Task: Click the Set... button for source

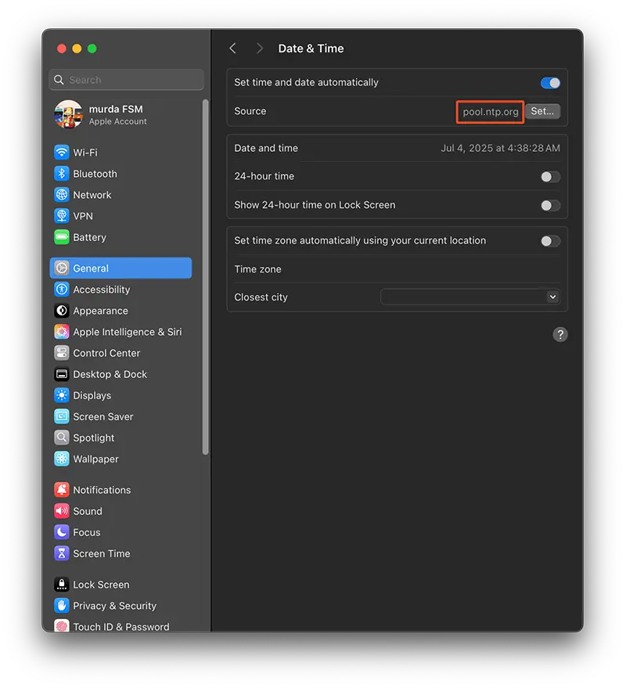Action: click(x=542, y=111)
